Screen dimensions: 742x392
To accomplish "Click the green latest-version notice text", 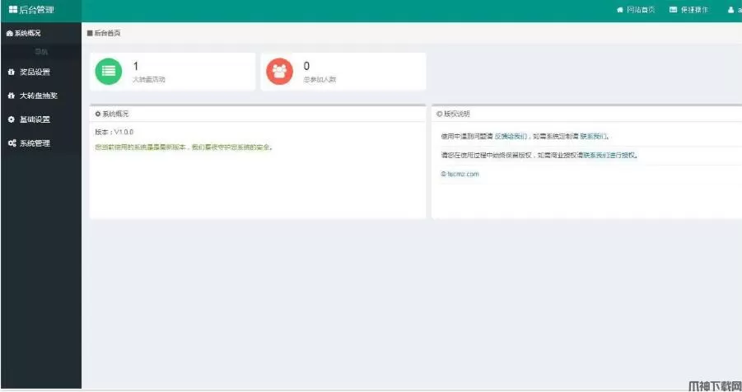I will coord(183,147).
